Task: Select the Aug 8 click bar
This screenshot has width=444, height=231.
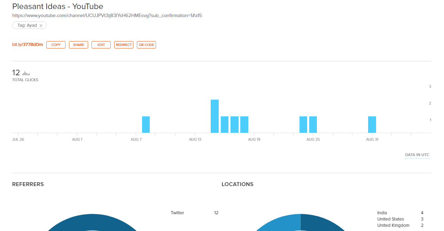Action: tap(146, 124)
